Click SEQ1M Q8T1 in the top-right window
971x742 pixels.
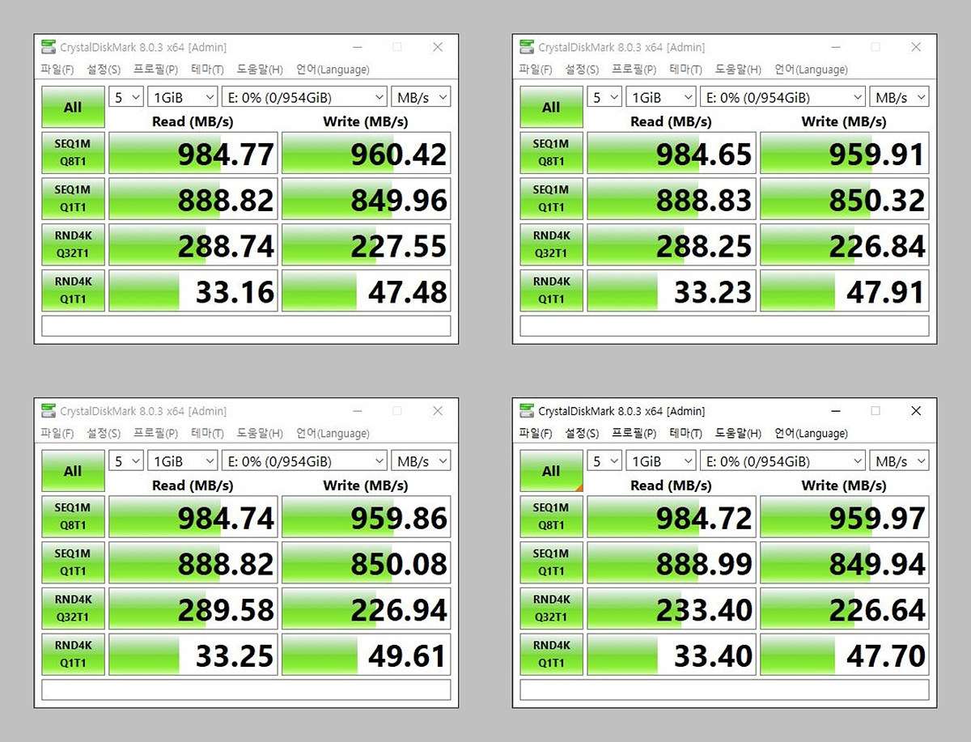coord(551,153)
